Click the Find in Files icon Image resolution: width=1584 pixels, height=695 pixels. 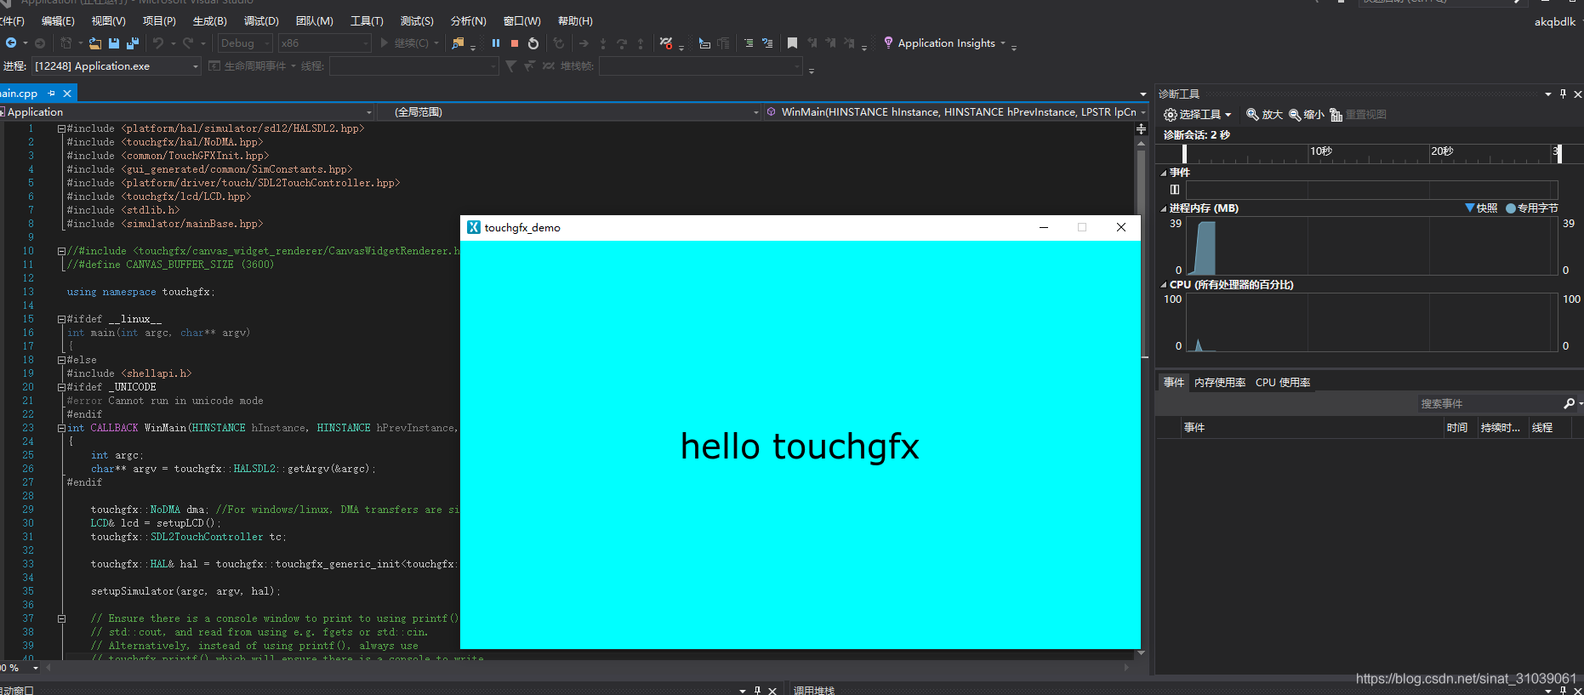pos(459,43)
